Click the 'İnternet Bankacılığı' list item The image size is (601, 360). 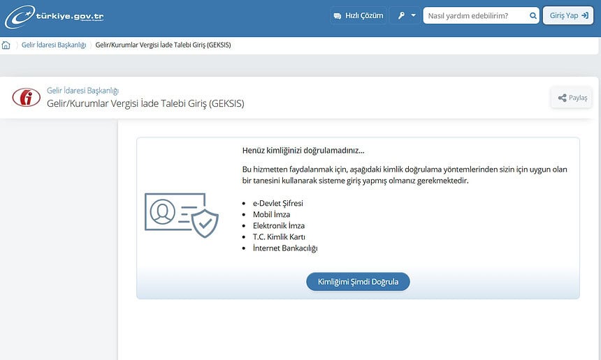(x=285, y=248)
